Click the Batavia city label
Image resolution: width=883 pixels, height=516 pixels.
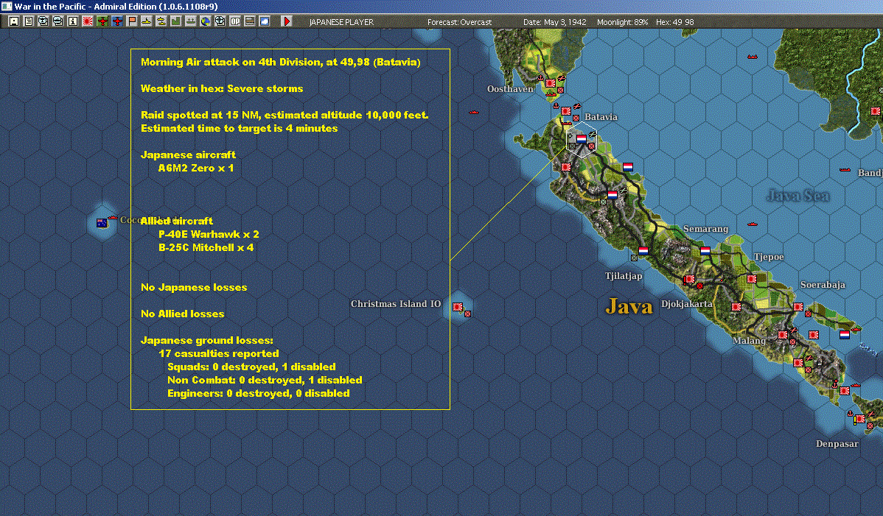[x=601, y=117]
